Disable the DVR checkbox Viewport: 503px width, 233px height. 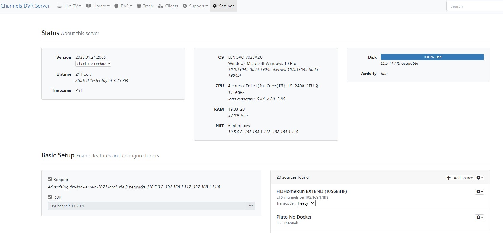[50, 197]
